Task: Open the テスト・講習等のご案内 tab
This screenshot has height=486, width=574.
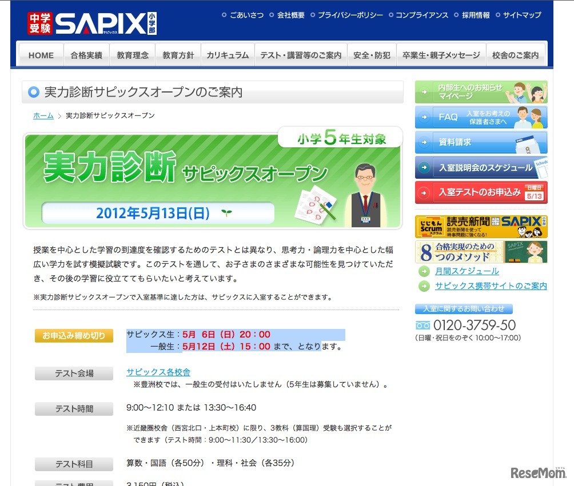Action: click(x=300, y=54)
